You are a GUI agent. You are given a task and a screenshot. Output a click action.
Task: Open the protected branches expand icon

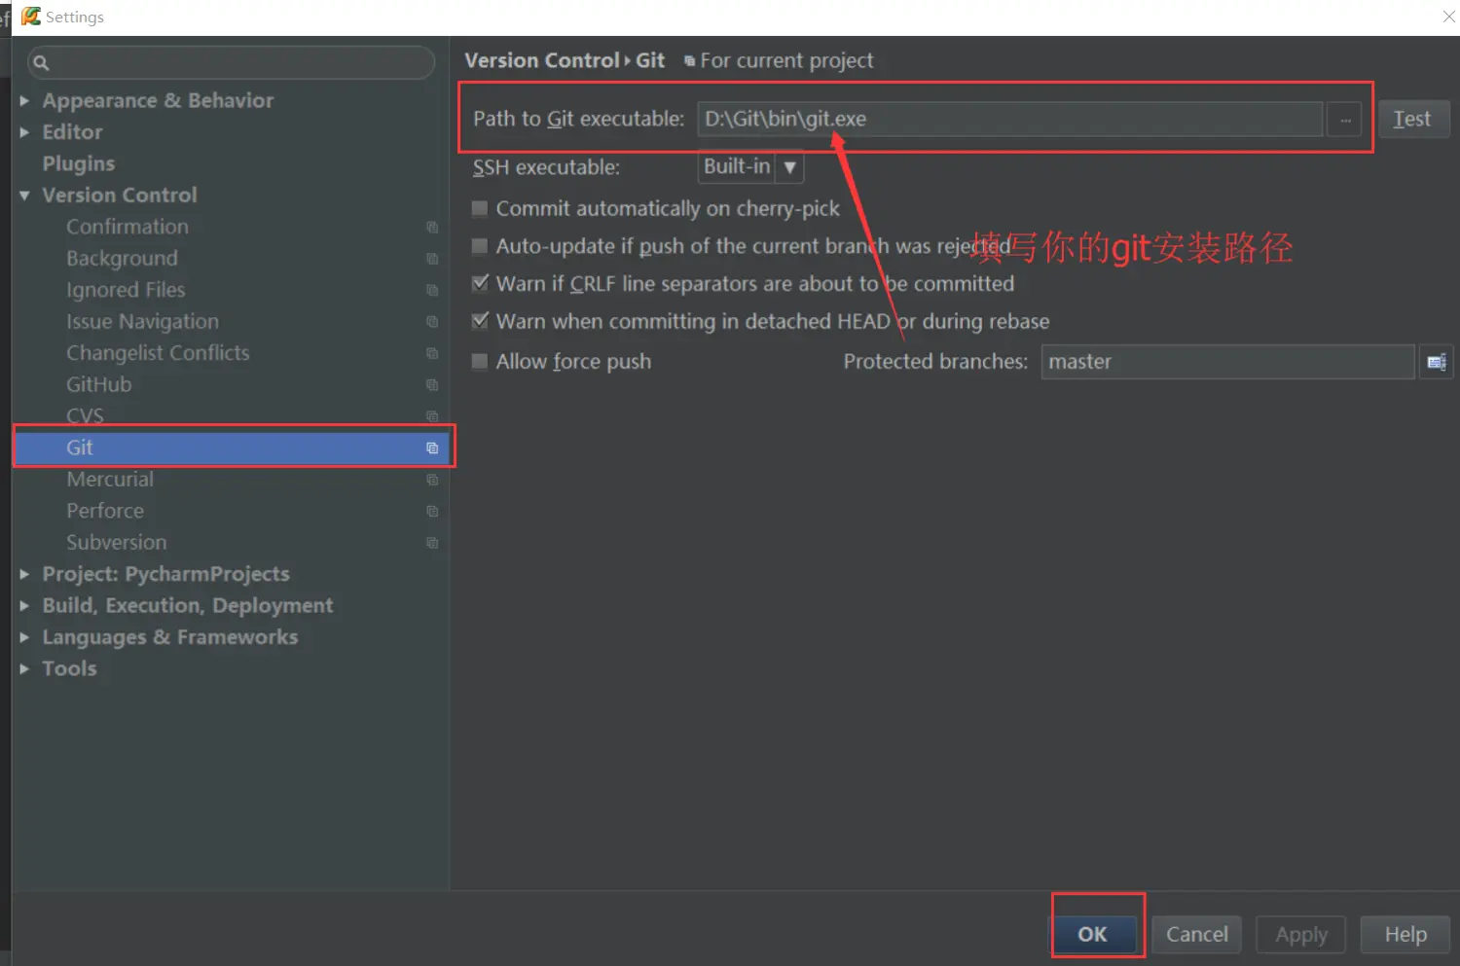1436,362
